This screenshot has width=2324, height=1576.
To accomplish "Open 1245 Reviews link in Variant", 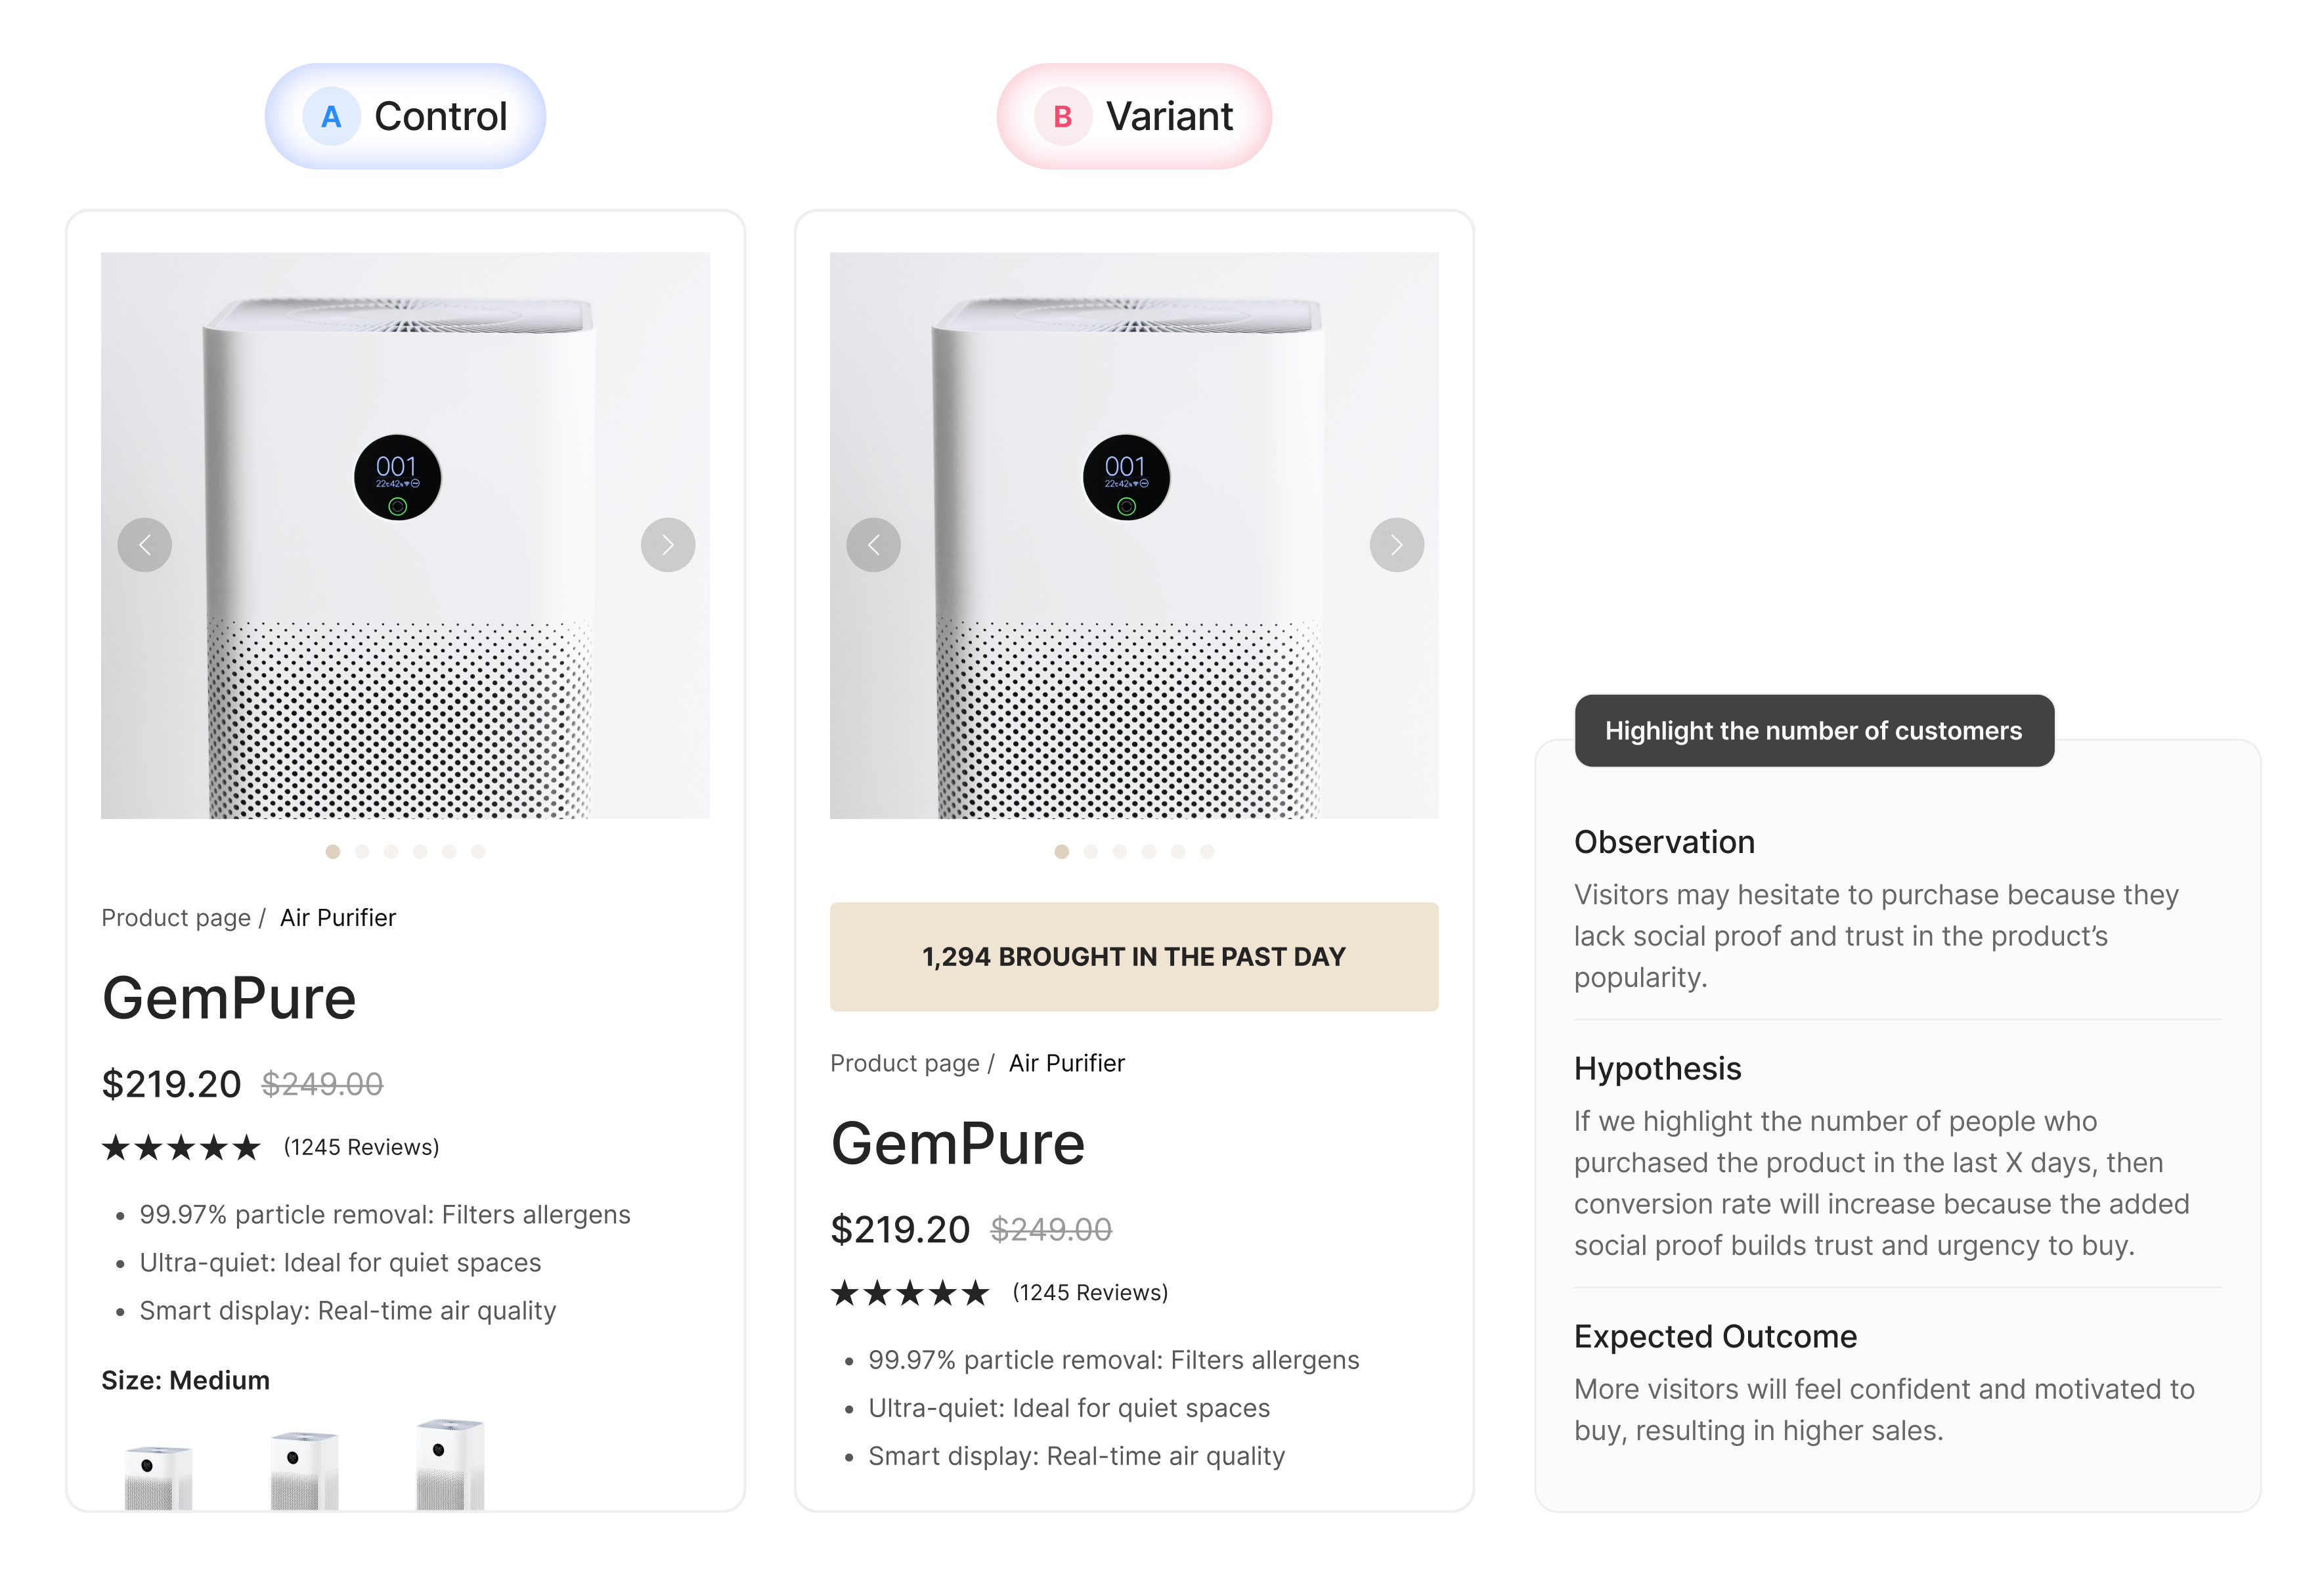I will click(1090, 1293).
